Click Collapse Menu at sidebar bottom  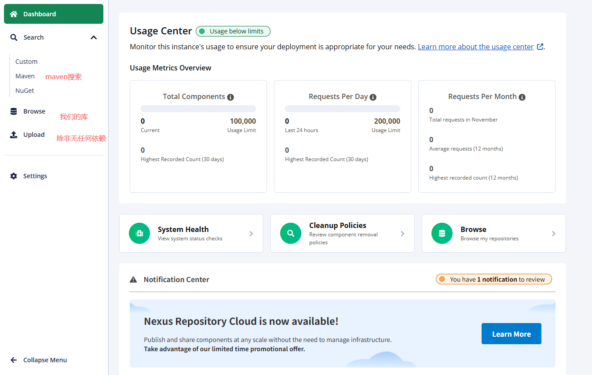[45, 360]
